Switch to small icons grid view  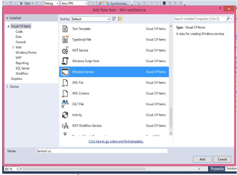click(x=114, y=19)
